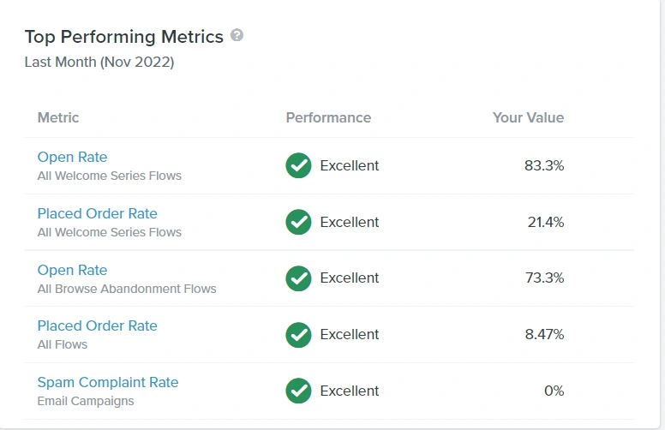Open the Welcome Series Placed Order Rate link

click(x=97, y=213)
